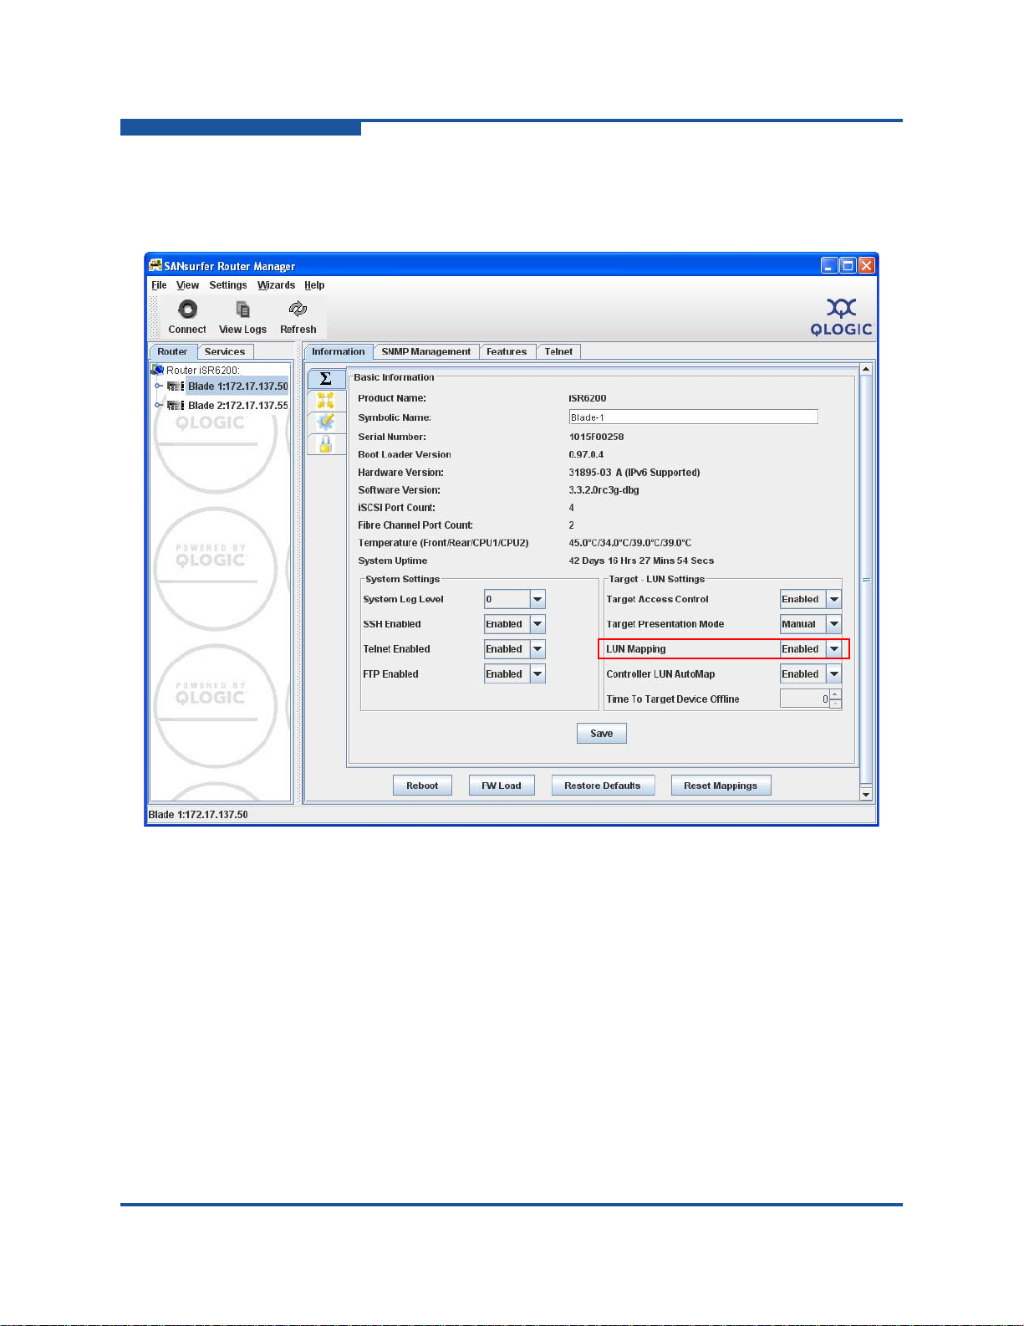Screen dimensions: 1024x1326
Task: Open the Settings menu
Action: pyautogui.click(x=228, y=285)
